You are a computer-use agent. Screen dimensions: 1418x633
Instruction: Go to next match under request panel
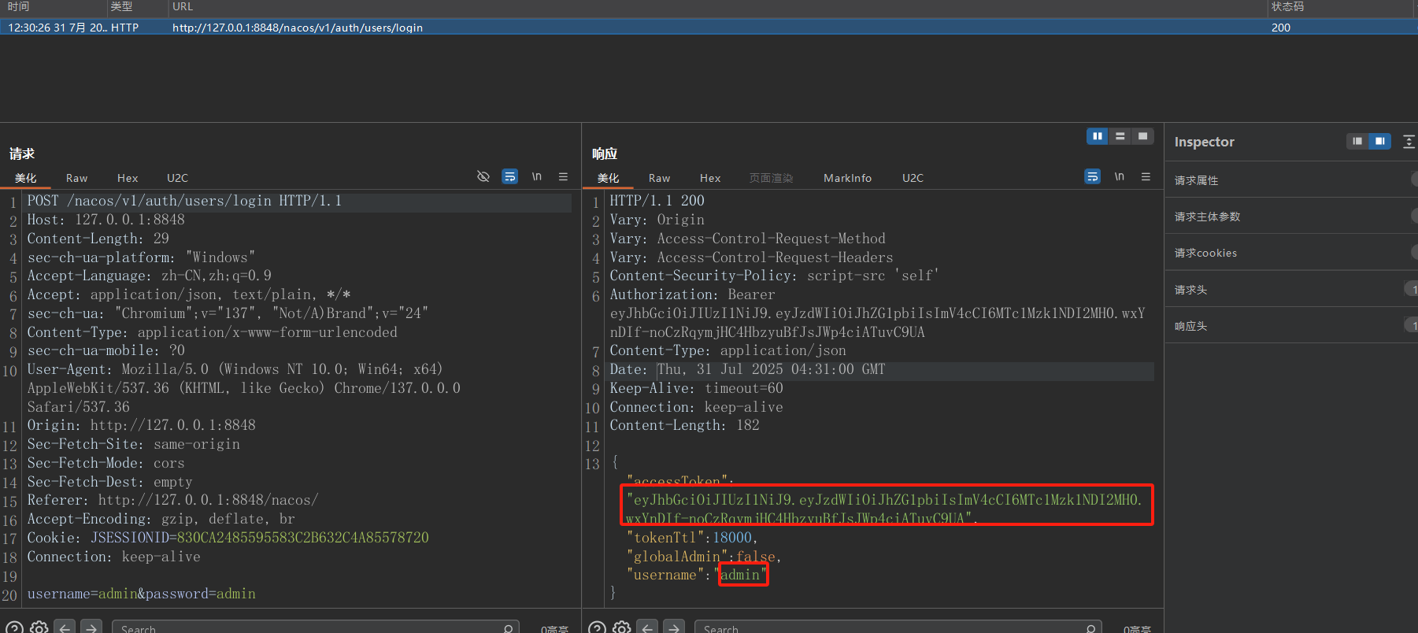(92, 628)
